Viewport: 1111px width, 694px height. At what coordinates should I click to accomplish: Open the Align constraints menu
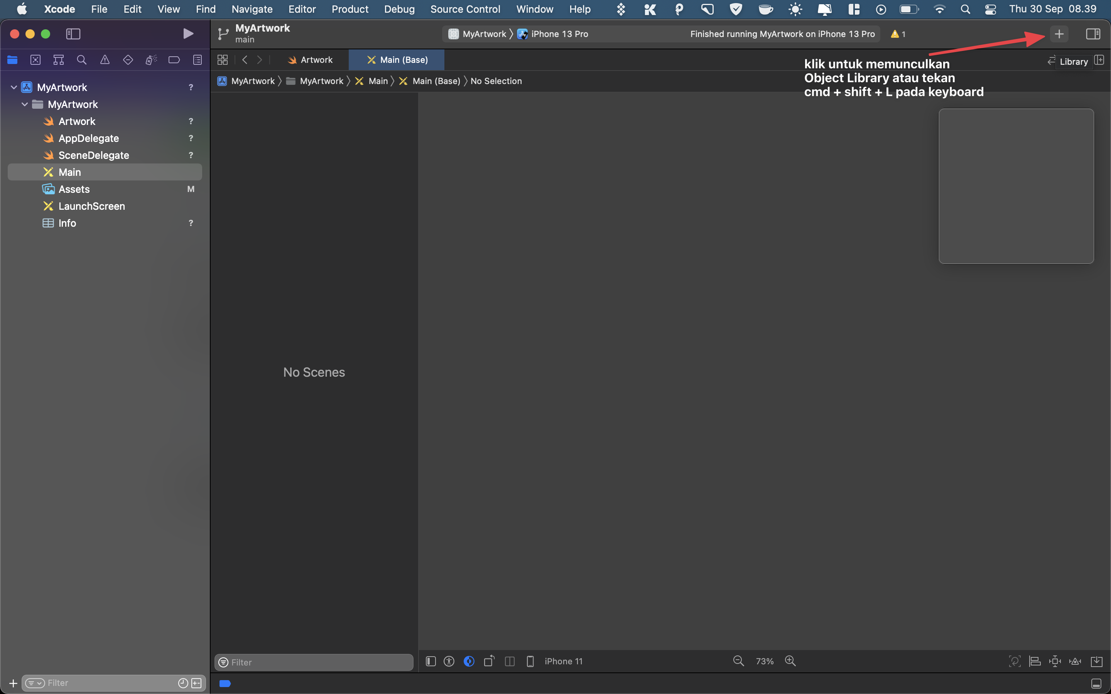[x=1035, y=661]
